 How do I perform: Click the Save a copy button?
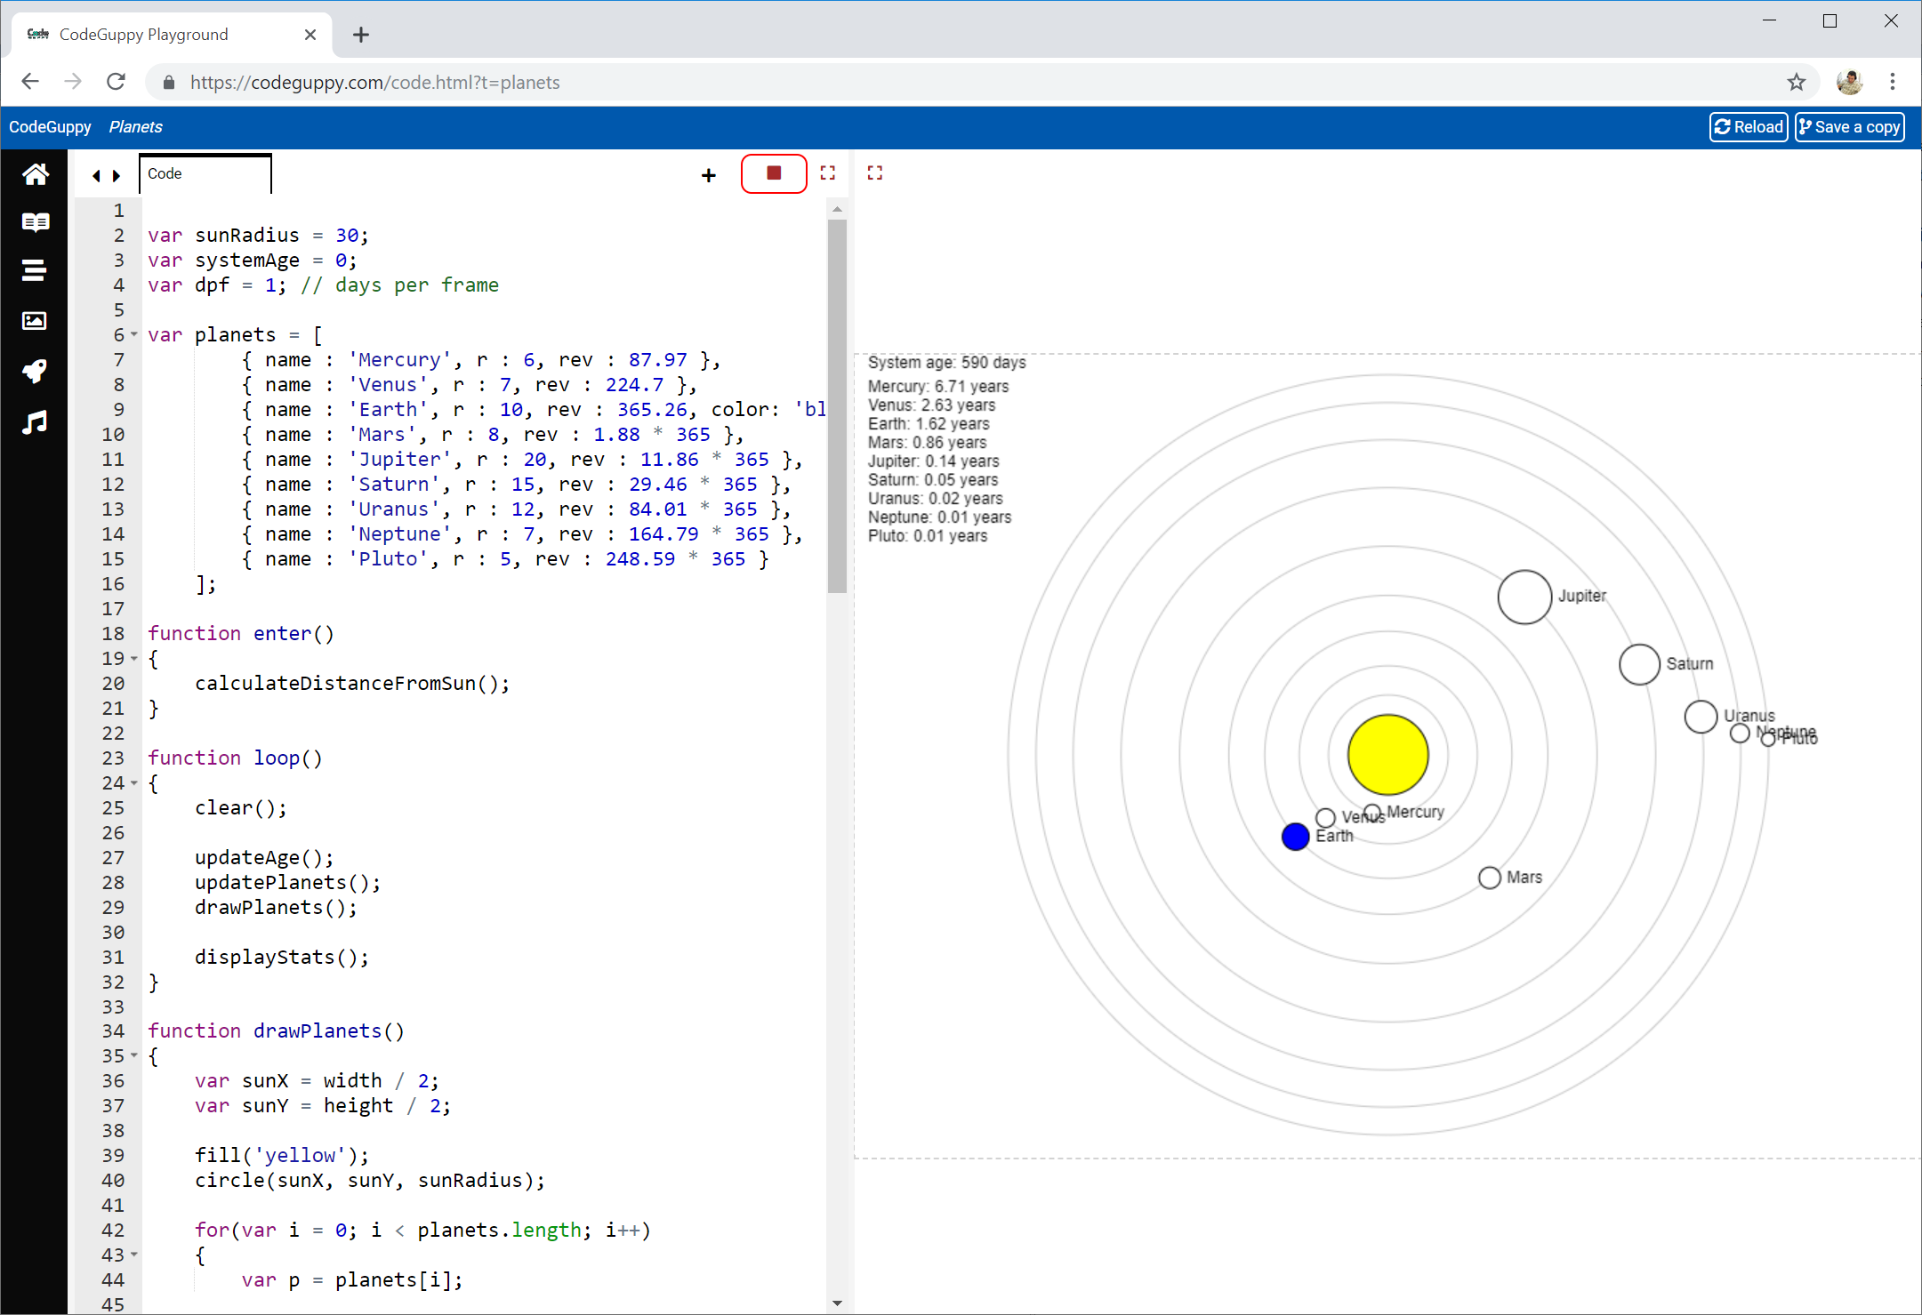coord(1849,127)
